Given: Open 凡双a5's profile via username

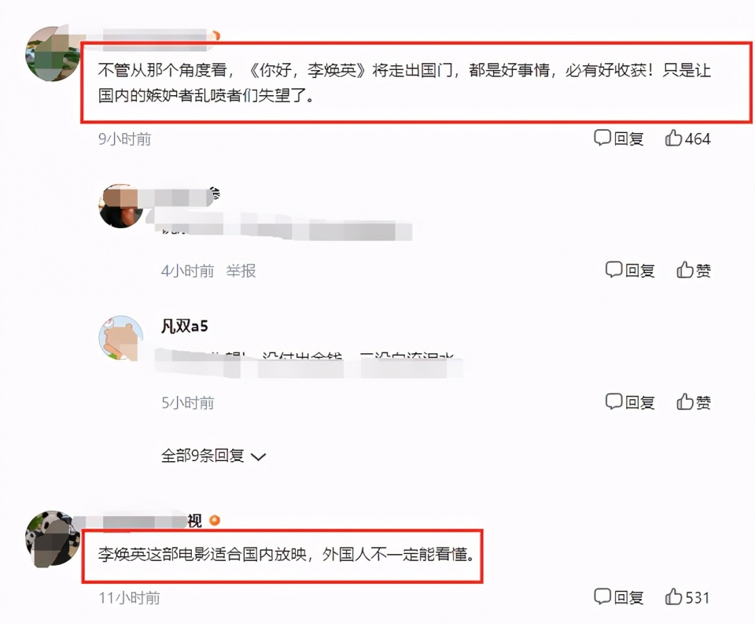Looking at the screenshot, I should (x=184, y=327).
